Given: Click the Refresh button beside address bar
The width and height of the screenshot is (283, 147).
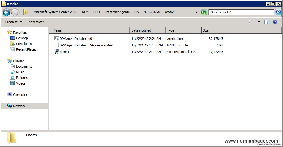Looking at the screenshot, I should [204, 12].
